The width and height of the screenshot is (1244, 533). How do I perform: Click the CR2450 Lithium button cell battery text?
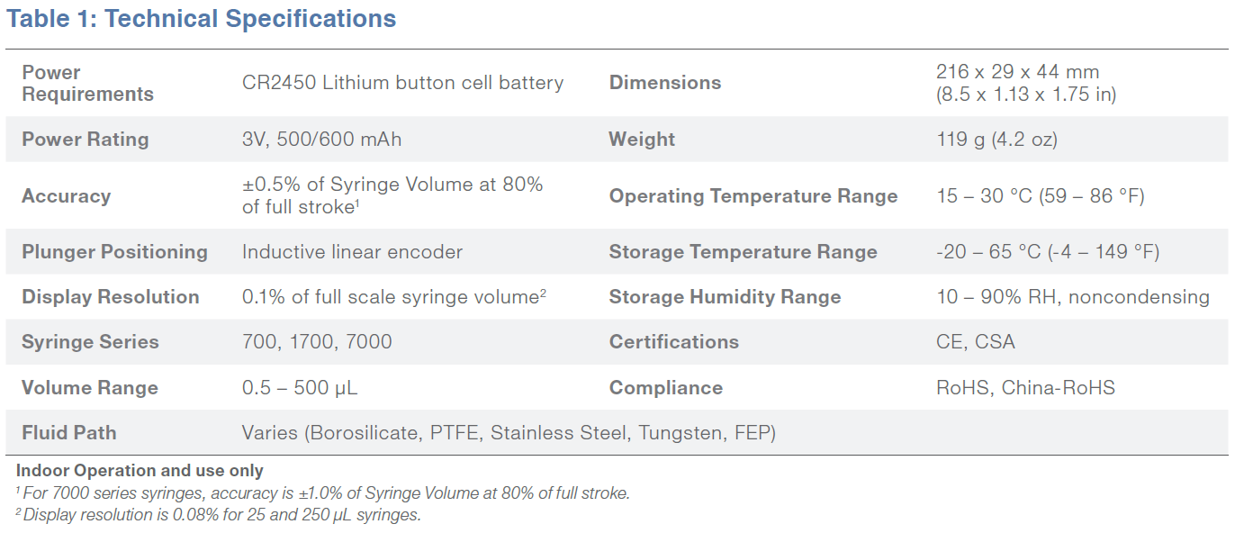click(x=402, y=83)
